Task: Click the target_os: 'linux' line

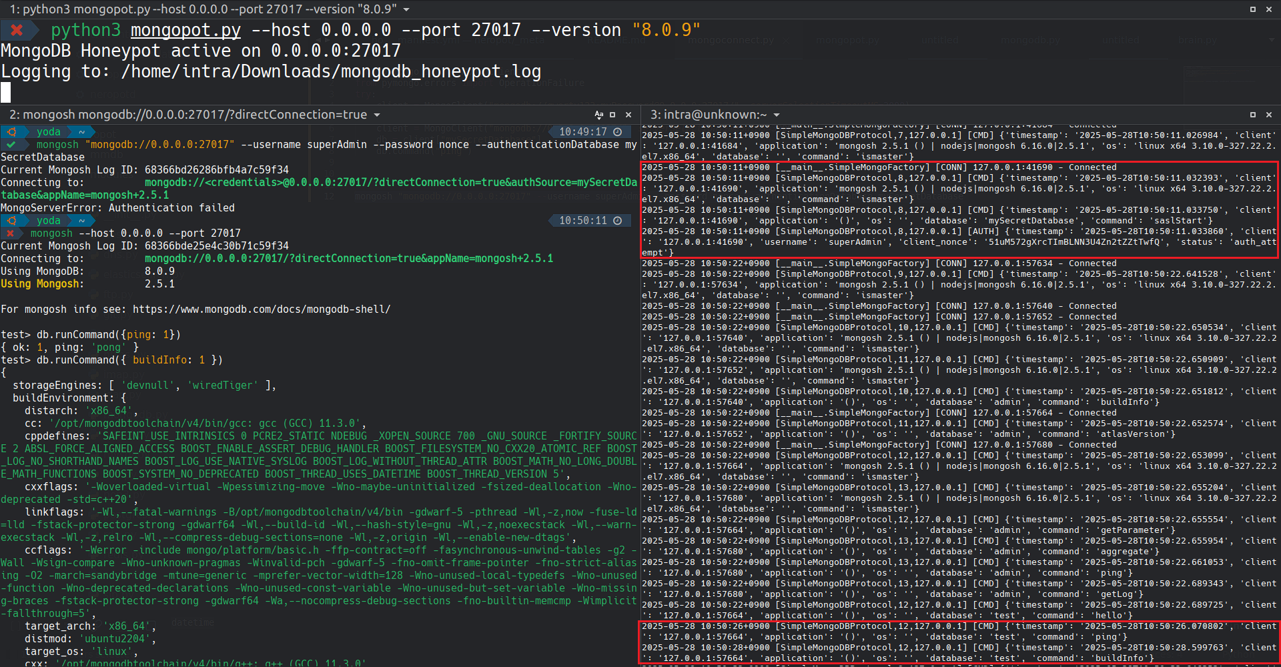Action: click(81, 652)
